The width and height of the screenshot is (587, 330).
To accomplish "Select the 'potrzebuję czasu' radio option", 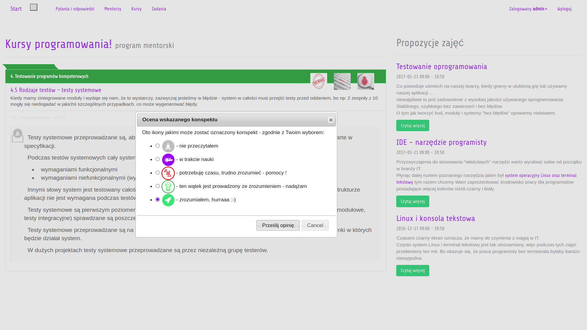I will [x=158, y=173].
